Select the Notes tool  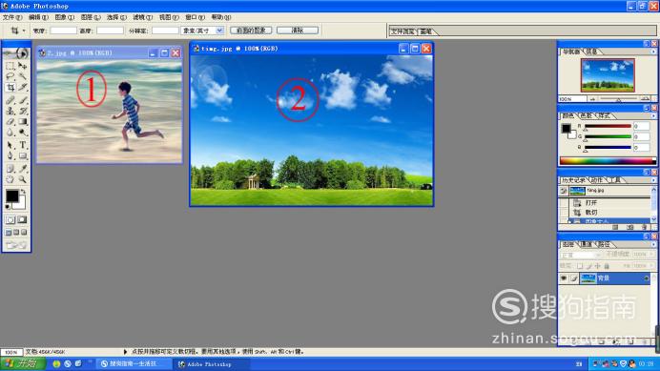(10, 169)
